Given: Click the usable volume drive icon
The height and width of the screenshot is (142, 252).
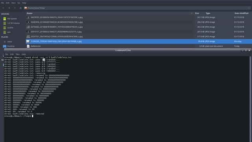Looking at the screenshot, I should [5, 28].
